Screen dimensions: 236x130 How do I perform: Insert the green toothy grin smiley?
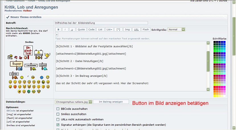(29, 92)
